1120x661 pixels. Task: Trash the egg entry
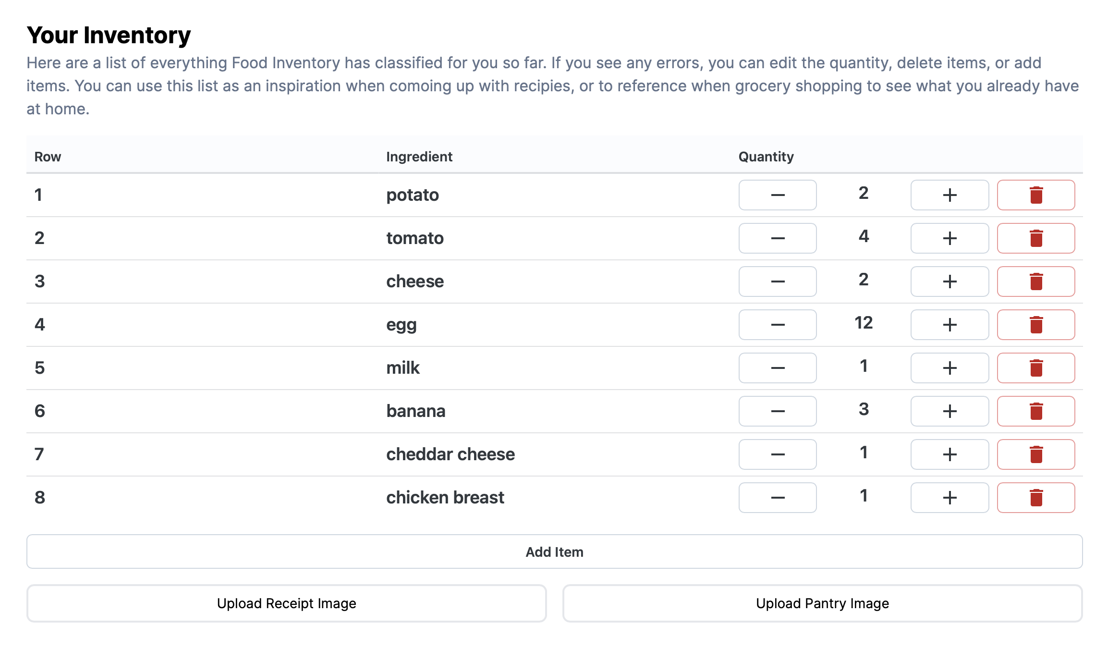tap(1036, 325)
